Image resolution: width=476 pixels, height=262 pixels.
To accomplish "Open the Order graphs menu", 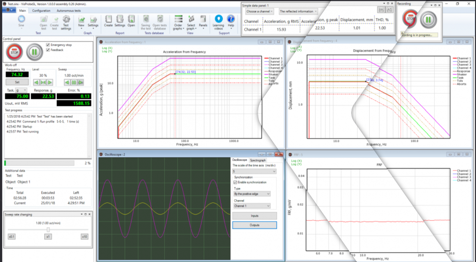I will click(x=178, y=23).
